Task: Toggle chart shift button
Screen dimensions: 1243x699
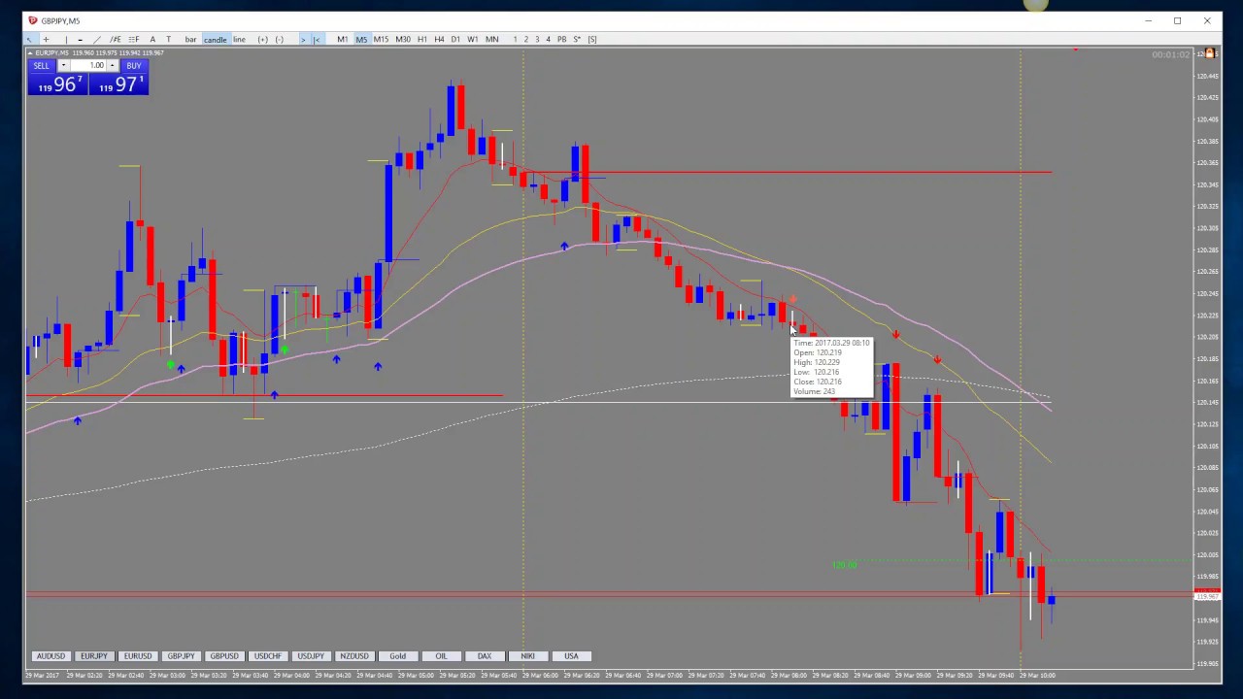Action: click(x=317, y=40)
